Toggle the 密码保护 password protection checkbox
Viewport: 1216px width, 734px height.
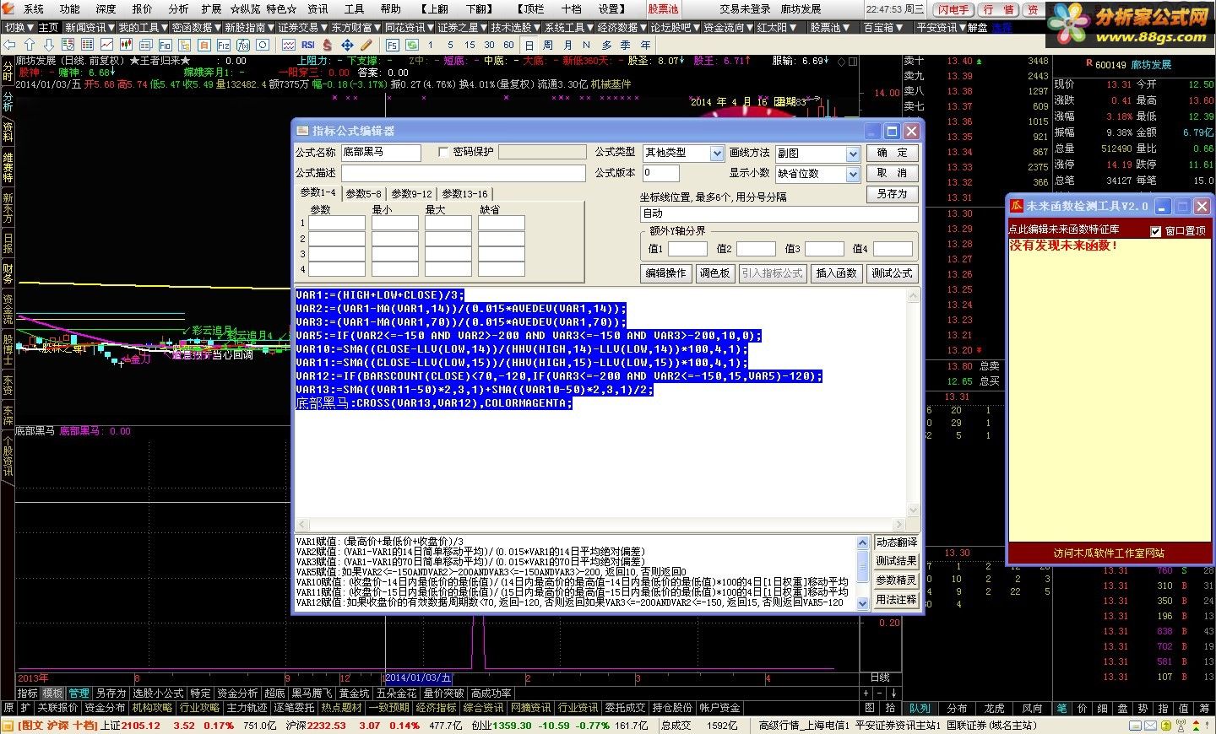tap(443, 152)
